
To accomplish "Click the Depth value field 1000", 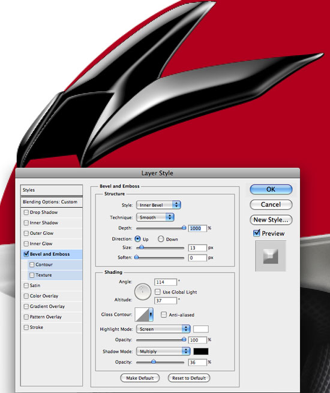I will click(197, 228).
